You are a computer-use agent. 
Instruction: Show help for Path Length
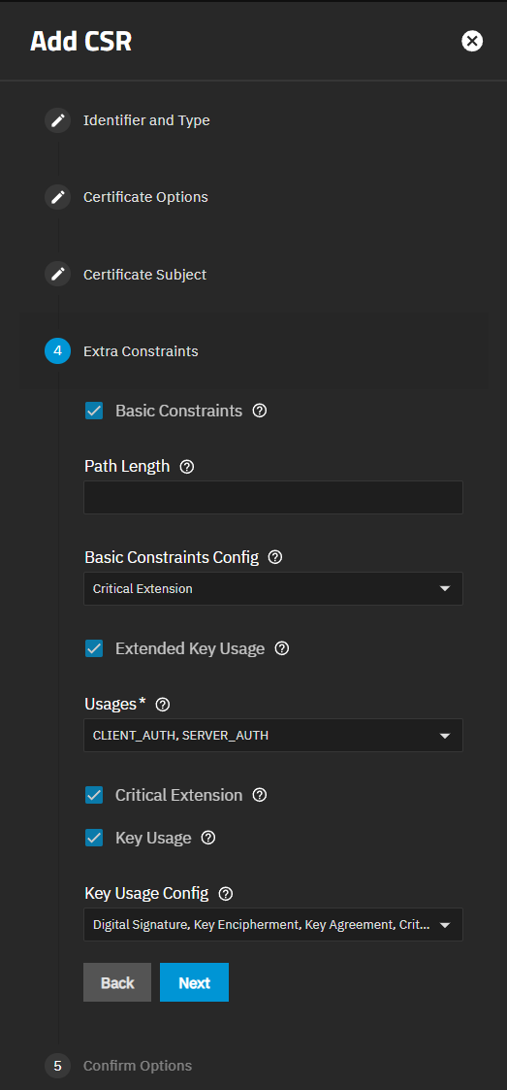coord(187,467)
